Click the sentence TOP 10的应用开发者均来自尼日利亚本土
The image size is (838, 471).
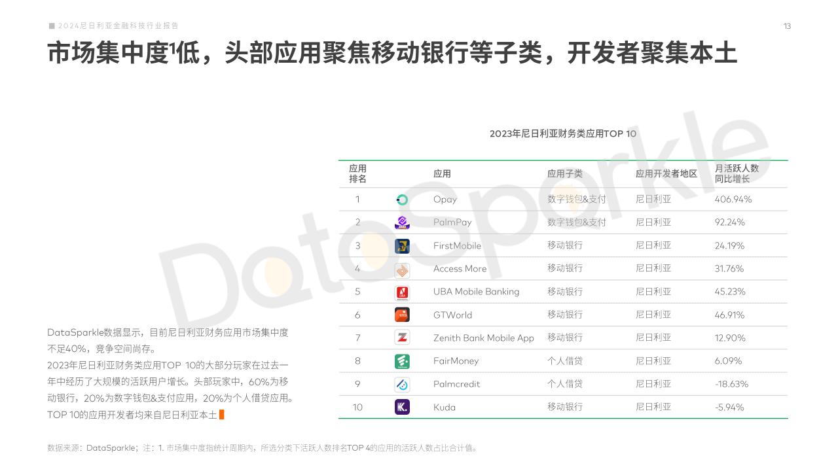click(132, 415)
